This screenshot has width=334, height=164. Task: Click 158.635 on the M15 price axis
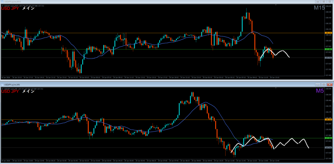point(328,6)
